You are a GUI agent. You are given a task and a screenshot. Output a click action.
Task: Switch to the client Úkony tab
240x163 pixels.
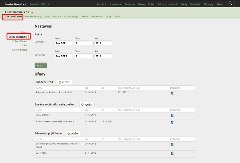[x=85, y=17]
